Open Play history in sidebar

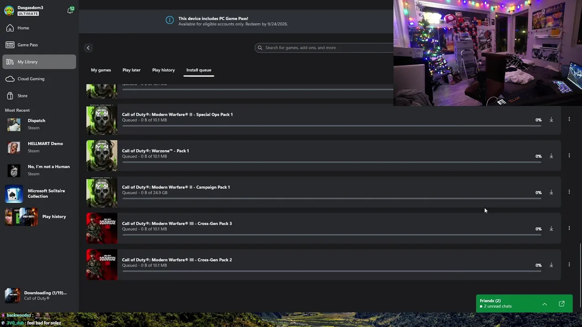click(39, 217)
